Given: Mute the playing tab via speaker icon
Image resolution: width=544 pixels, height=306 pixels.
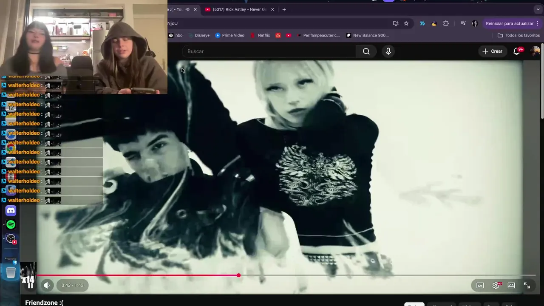Looking at the screenshot, I should click(187, 9).
